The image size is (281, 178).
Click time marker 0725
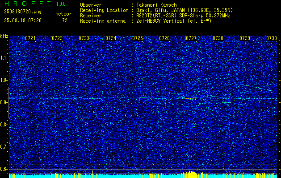[x=138, y=38]
